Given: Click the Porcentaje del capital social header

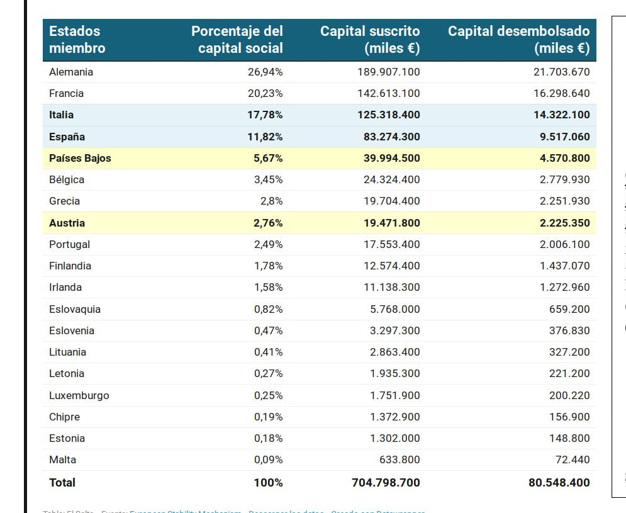Looking at the screenshot, I should pyautogui.click(x=237, y=40).
